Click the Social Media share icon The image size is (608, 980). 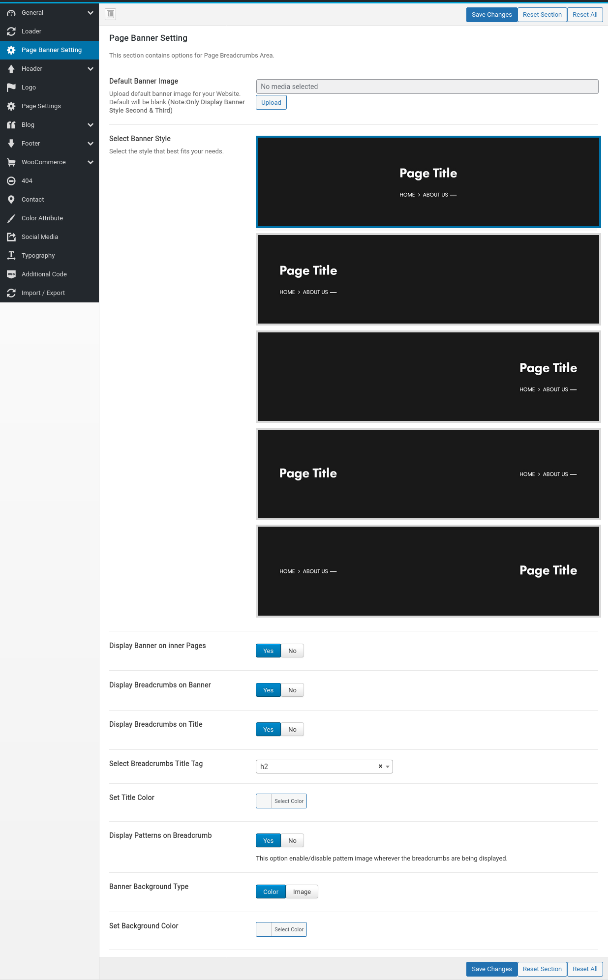(x=11, y=237)
